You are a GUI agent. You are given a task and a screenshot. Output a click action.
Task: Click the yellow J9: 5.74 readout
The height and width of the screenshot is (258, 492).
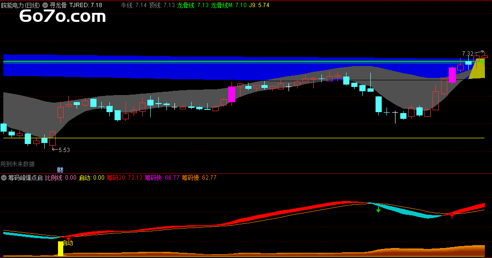coord(259,5)
